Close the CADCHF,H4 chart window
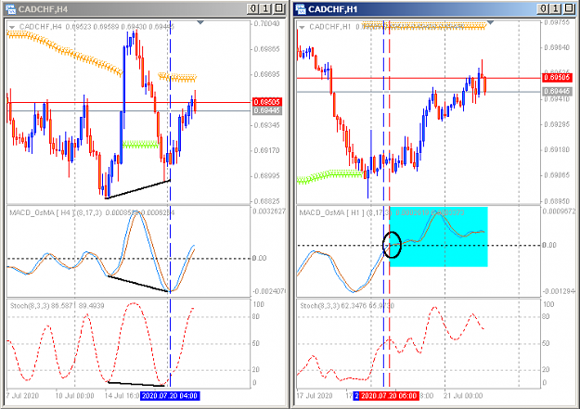The height and width of the screenshot is (409, 580). click(279, 8)
